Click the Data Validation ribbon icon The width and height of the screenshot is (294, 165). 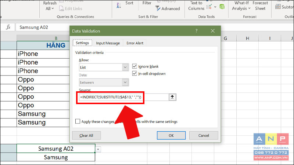[x=209, y=7]
